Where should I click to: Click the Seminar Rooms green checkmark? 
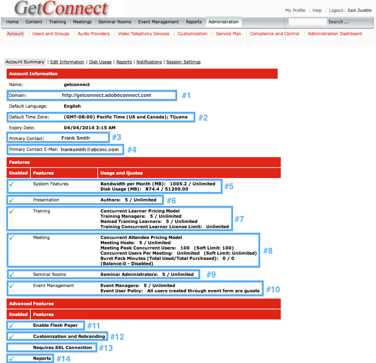click(x=12, y=275)
